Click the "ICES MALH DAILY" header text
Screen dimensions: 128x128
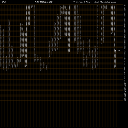point(44,2)
